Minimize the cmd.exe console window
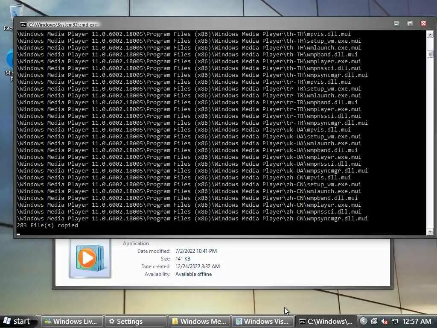Screen dimensions: 437x328 click(396, 24)
